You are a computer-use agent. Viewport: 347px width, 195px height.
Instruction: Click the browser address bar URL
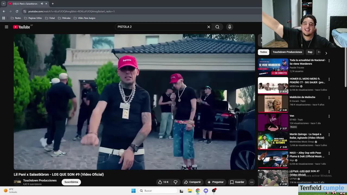[72, 11]
